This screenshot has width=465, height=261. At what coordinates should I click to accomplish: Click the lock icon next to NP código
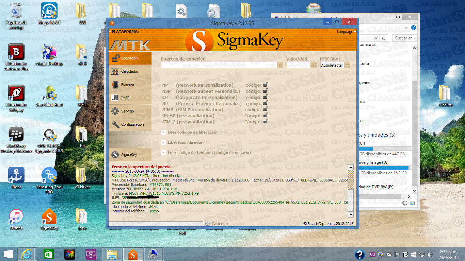266,85
